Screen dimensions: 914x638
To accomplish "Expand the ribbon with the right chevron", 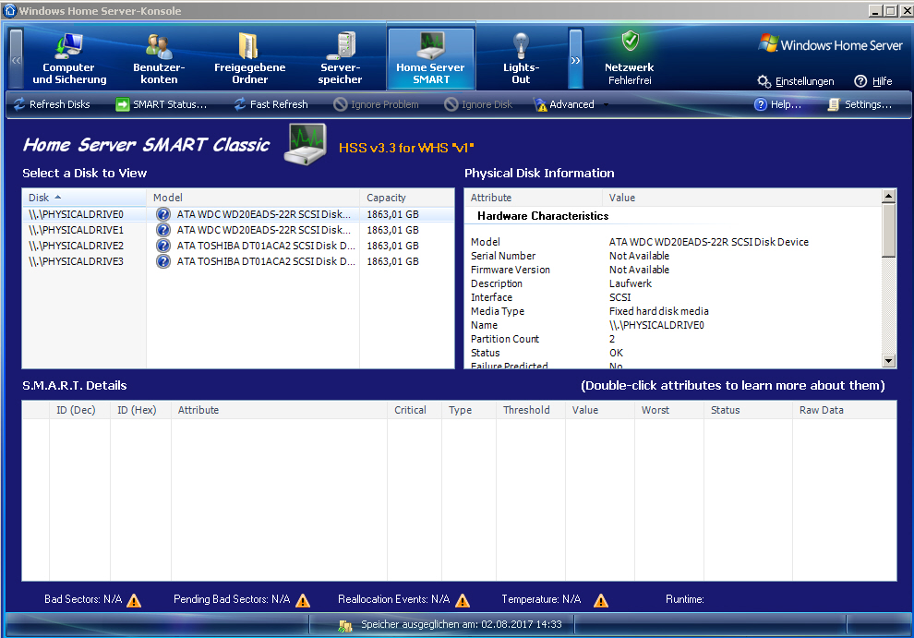I will pos(574,57).
